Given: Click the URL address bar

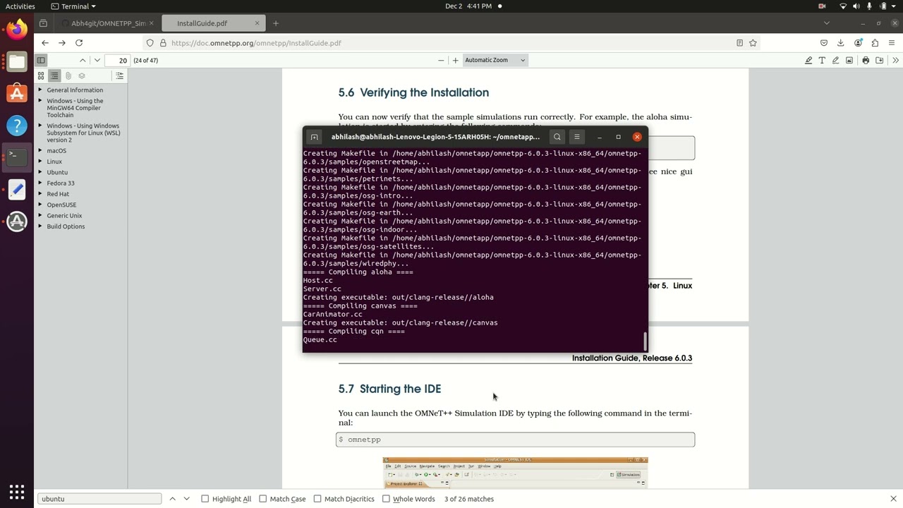Looking at the screenshot, I should click(x=451, y=43).
